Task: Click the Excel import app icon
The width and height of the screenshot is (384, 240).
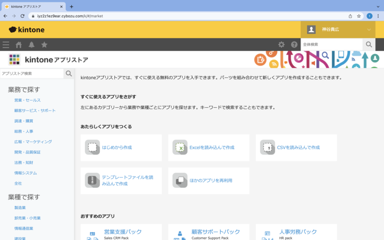Action: click(180, 147)
